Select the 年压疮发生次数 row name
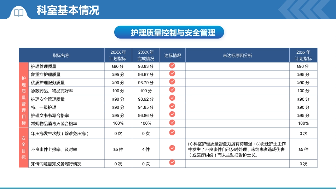The width and height of the screenshot is (336, 189). coord(60,133)
